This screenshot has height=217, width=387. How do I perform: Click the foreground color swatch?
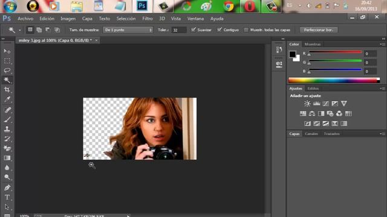click(x=293, y=54)
